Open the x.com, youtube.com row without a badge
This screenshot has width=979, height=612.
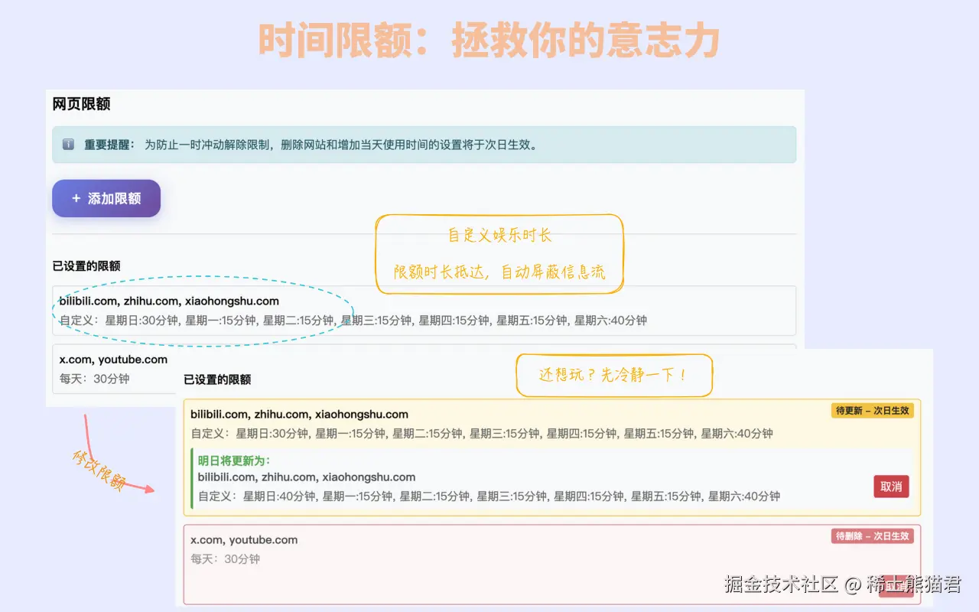pos(114,369)
